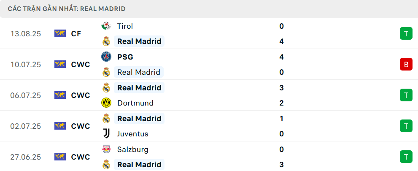418x171 pixels.
Task: Open the Dortmund team name link
Action: 135,103
